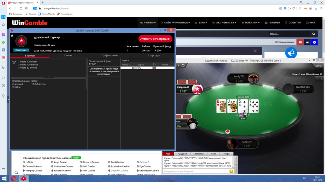Click PokerStars icon in Windows taskbar
Viewport: 325px width, 182px height.
[24, 178]
